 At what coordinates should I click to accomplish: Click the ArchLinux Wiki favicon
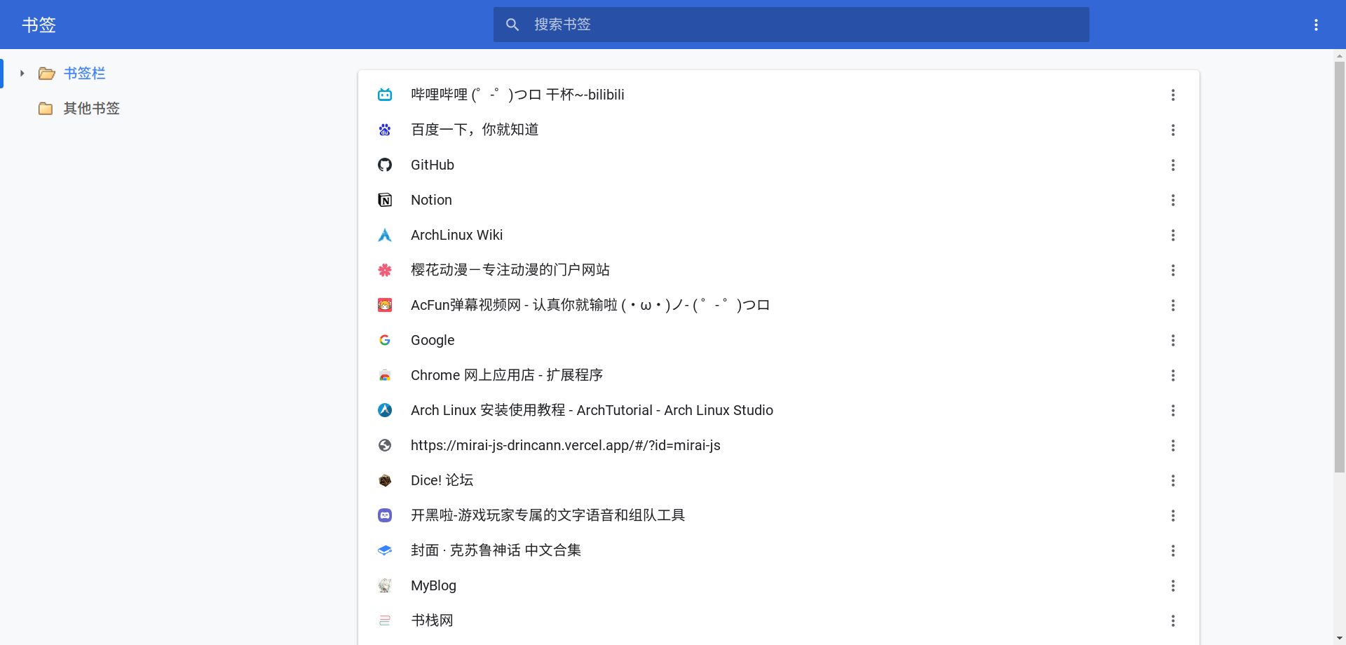point(385,235)
